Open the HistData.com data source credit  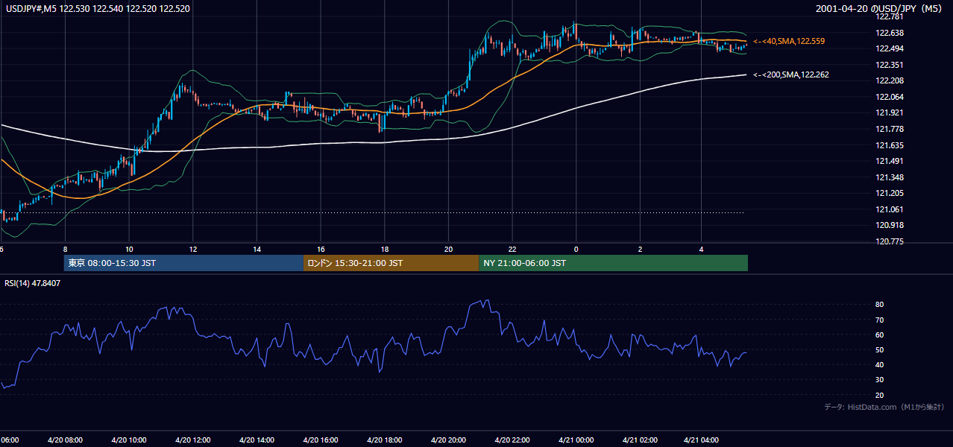884,407
